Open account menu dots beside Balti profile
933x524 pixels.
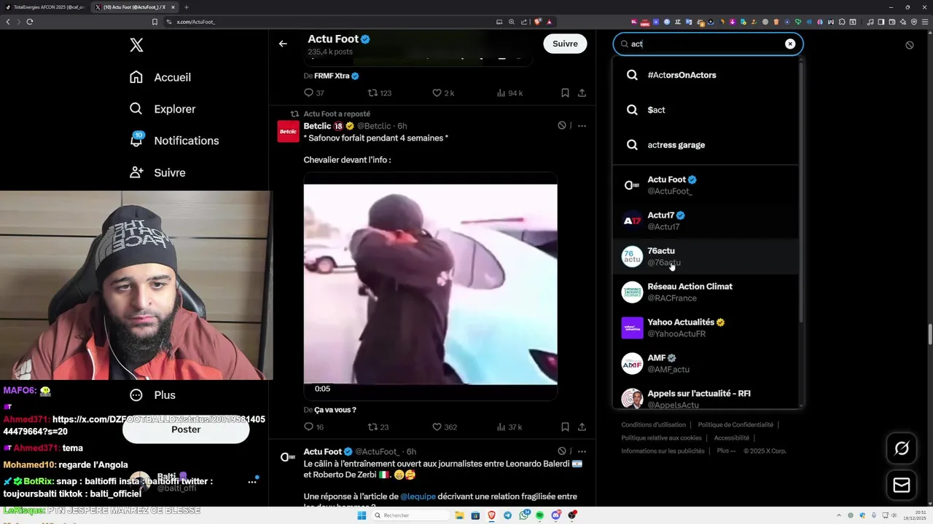point(252,482)
